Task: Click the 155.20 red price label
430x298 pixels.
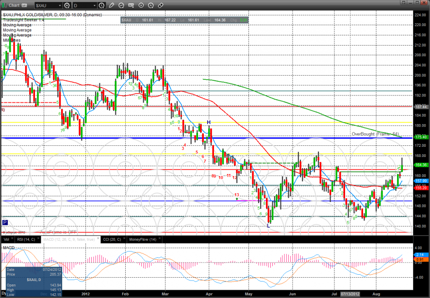Action: pos(421,188)
